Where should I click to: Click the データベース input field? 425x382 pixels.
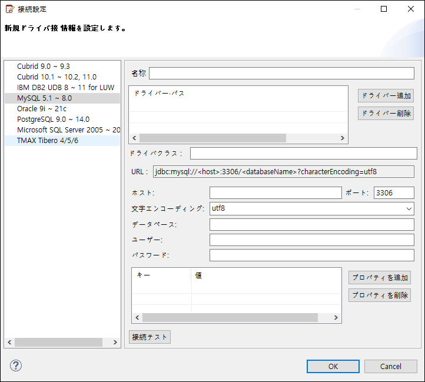(x=312, y=225)
